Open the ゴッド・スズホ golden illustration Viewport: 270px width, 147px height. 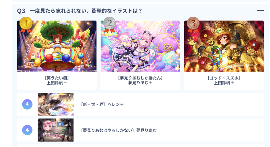[224, 46]
